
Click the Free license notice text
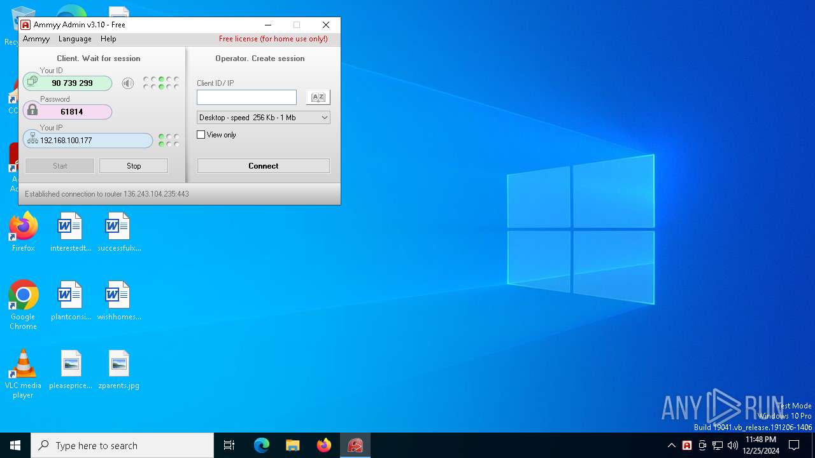pyautogui.click(x=273, y=39)
